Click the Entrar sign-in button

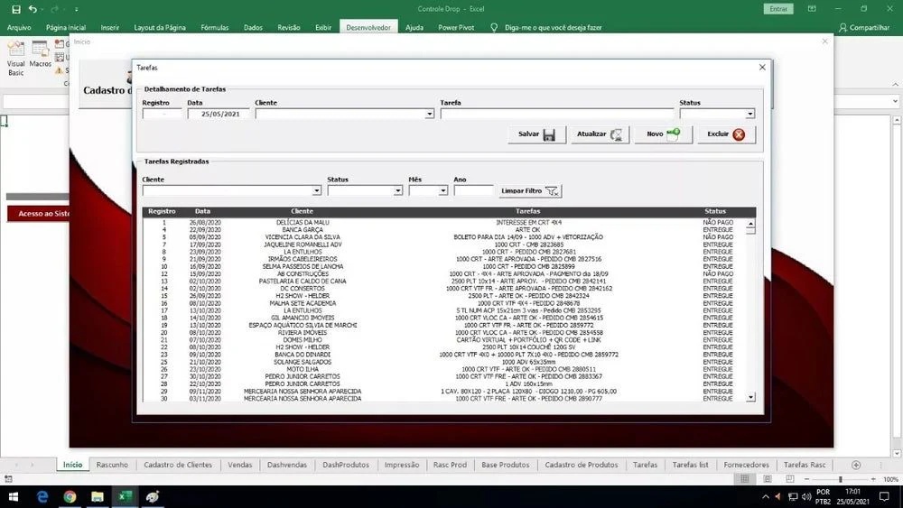tap(778, 9)
